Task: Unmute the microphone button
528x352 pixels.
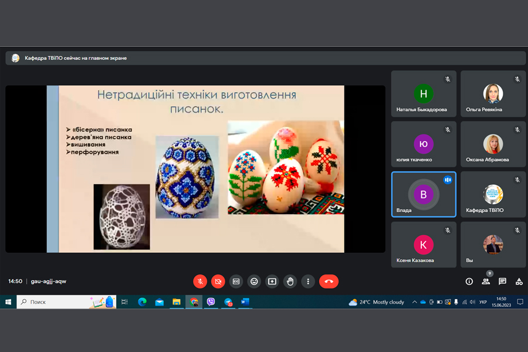Action: (200, 282)
